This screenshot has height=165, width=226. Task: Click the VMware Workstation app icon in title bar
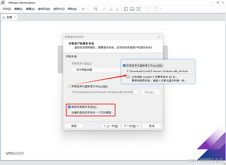3,3
